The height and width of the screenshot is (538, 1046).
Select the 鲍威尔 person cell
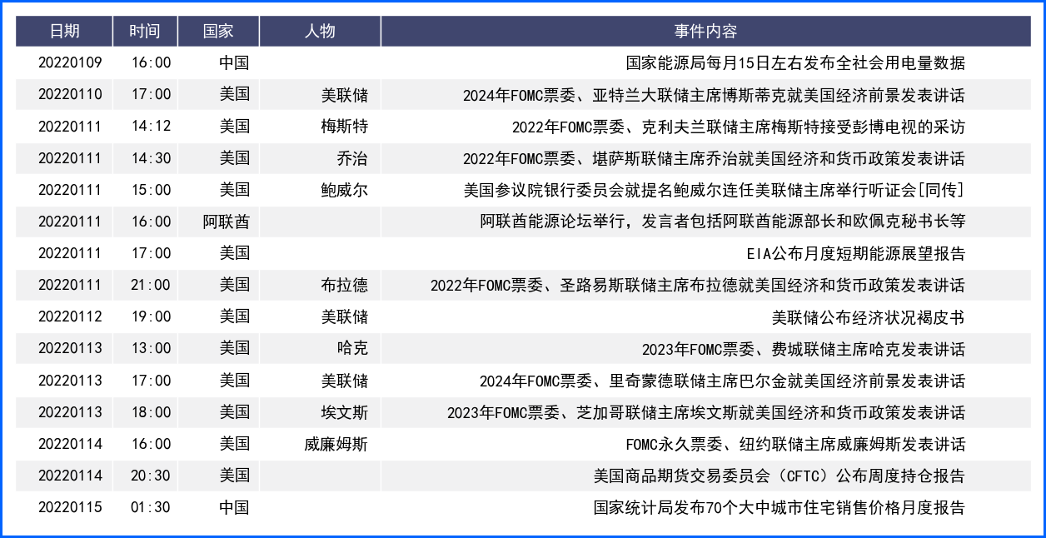click(345, 190)
